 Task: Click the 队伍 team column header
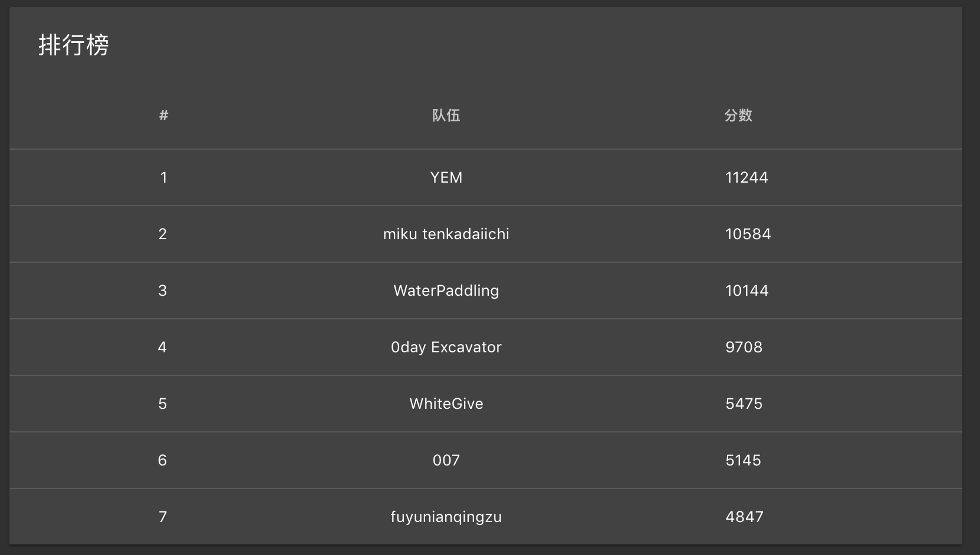pos(446,115)
